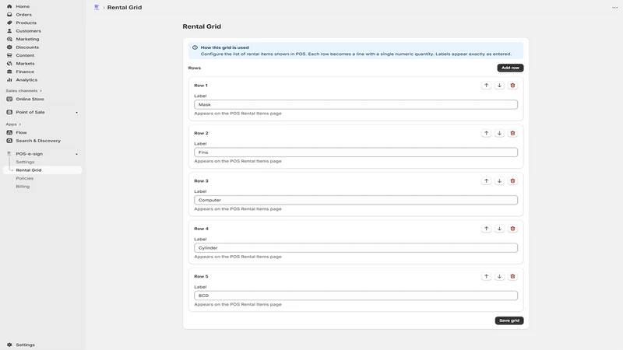Click the info icon in grid banner
623x350 pixels.
tap(195, 47)
